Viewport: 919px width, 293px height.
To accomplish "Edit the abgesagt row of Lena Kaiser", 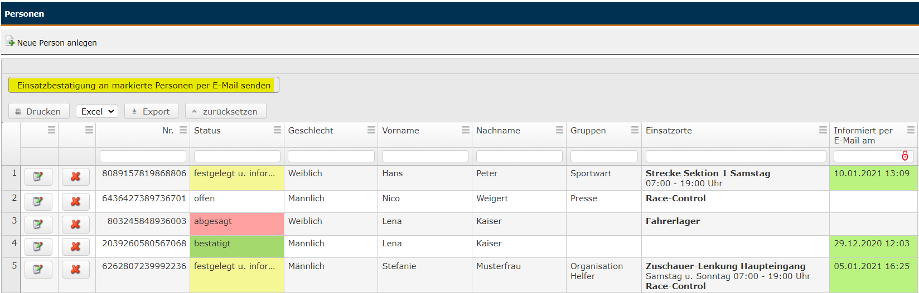I will 38,224.
